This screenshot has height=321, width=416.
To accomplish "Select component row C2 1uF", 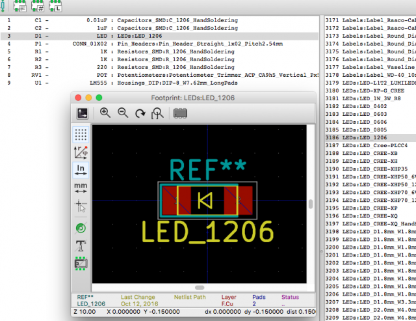I will pyautogui.click(x=159, y=28).
